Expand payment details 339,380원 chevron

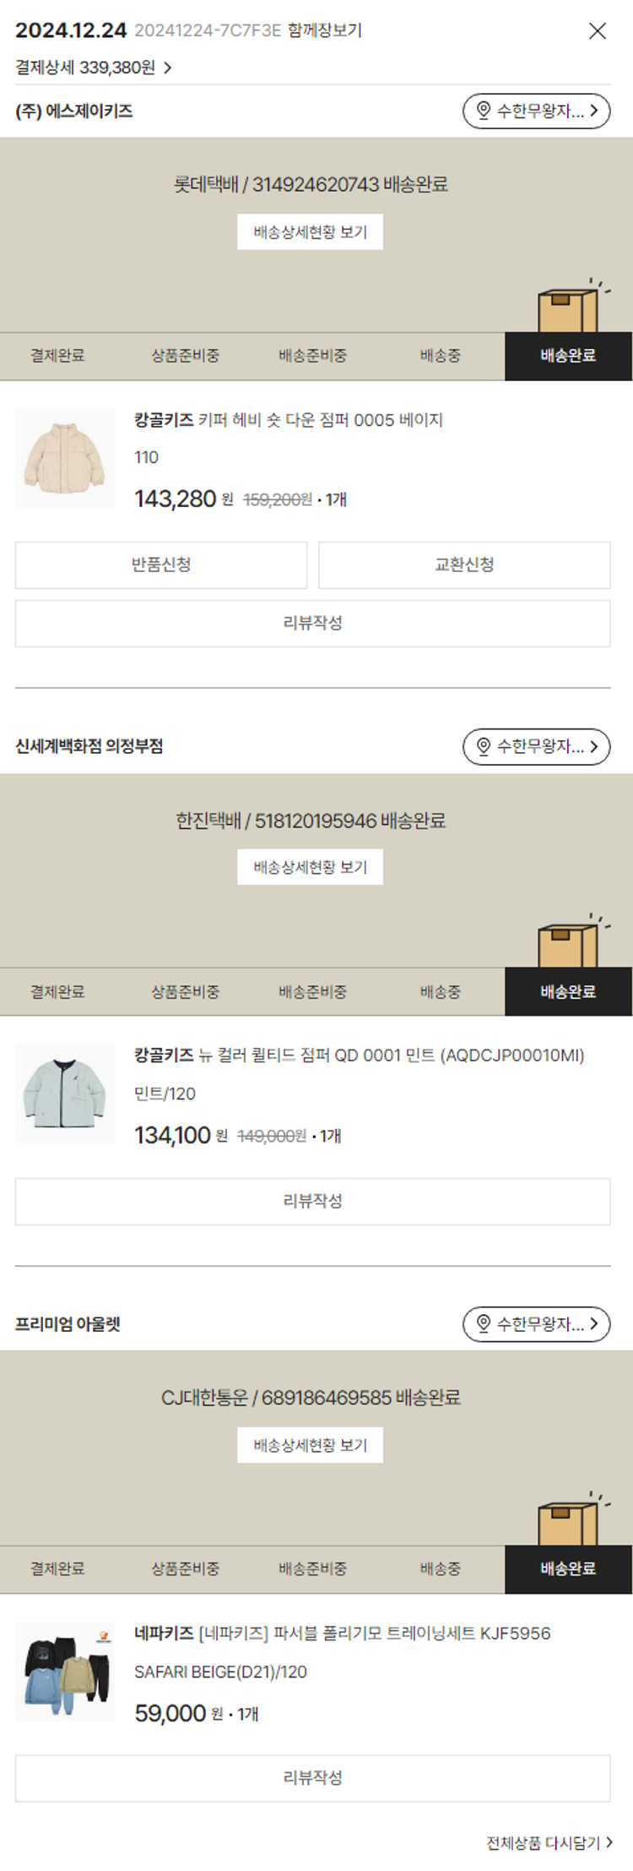[x=167, y=68]
